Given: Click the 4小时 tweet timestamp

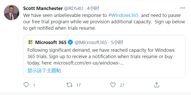Looking at the screenshot, I should (93, 8).
